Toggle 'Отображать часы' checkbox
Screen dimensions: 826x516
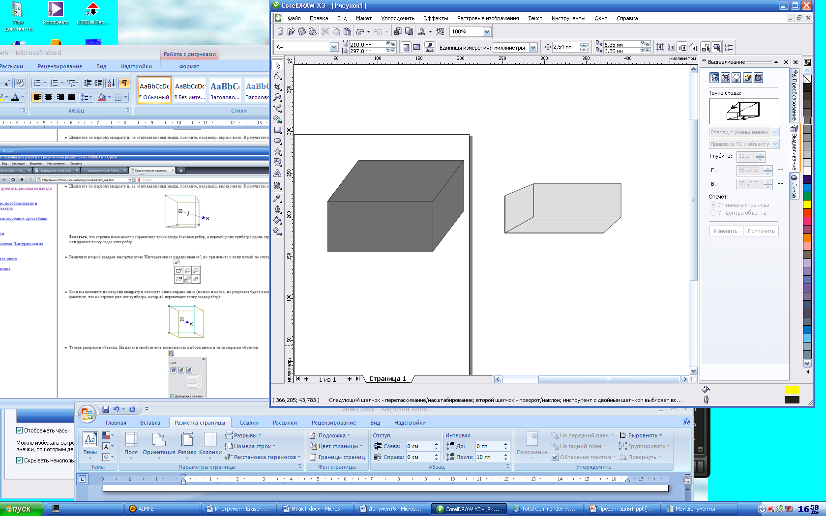point(19,430)
